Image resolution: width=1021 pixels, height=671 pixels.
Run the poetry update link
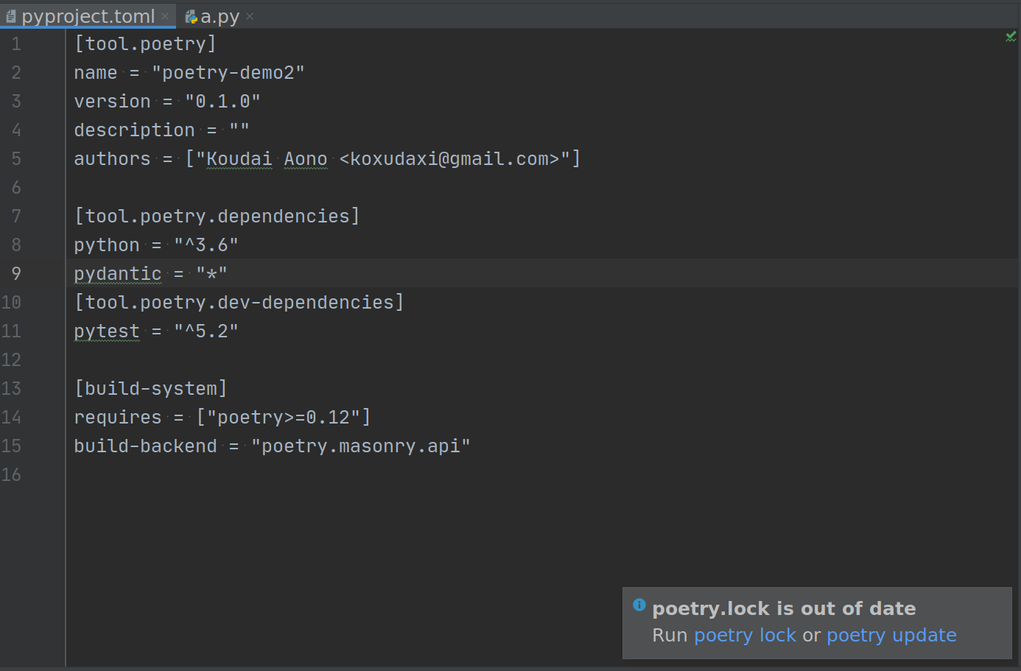(891, 635)
